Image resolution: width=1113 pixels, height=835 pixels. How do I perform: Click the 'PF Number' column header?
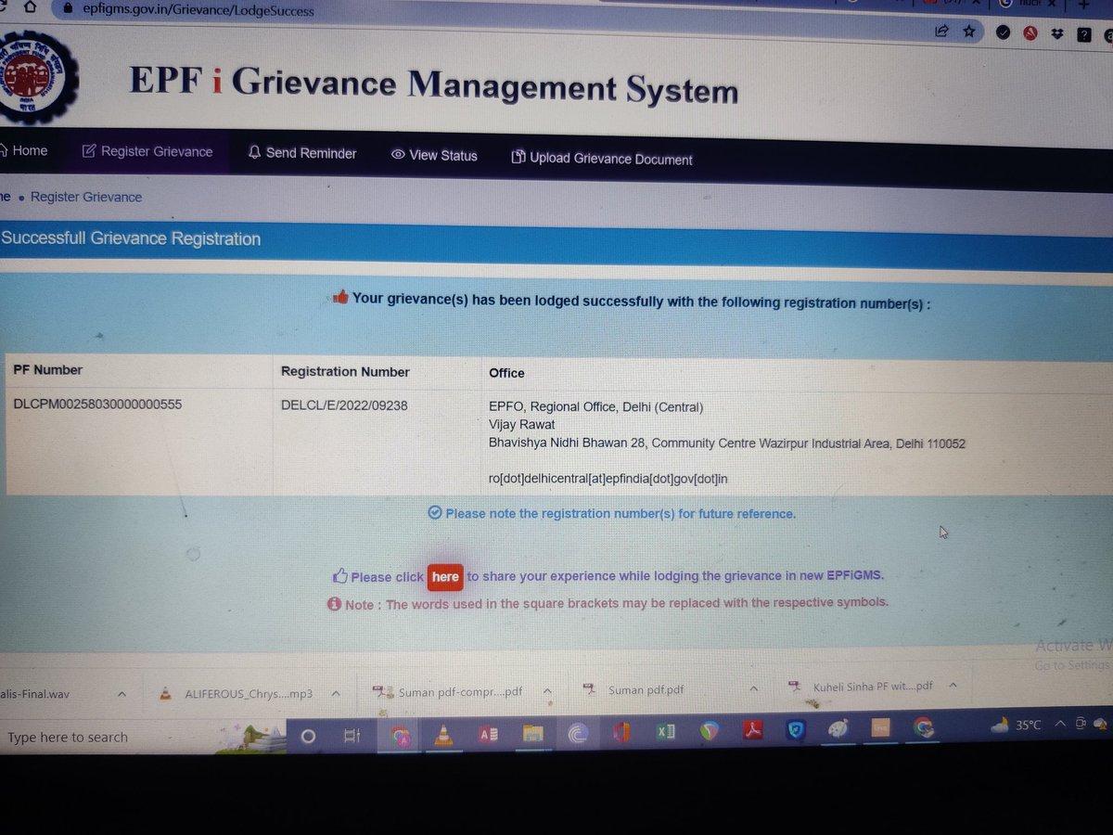coord(47,369)
